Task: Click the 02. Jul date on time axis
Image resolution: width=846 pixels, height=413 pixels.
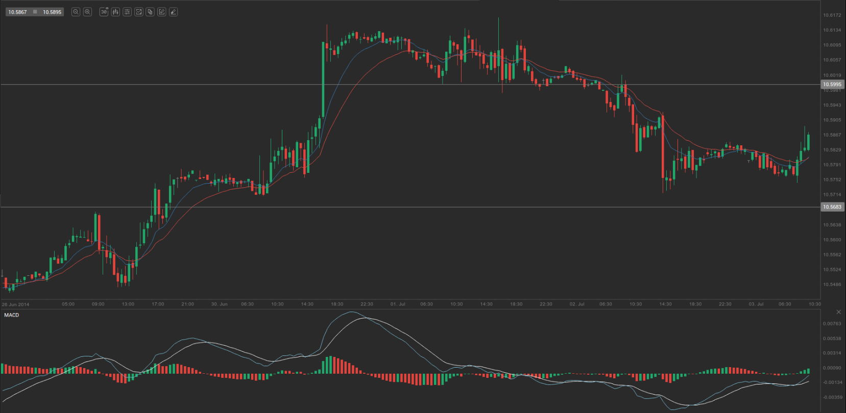Action: coord(577,304)
